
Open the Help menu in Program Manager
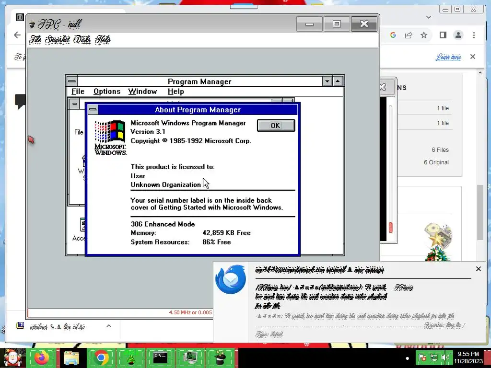click(x=175, y=92)
